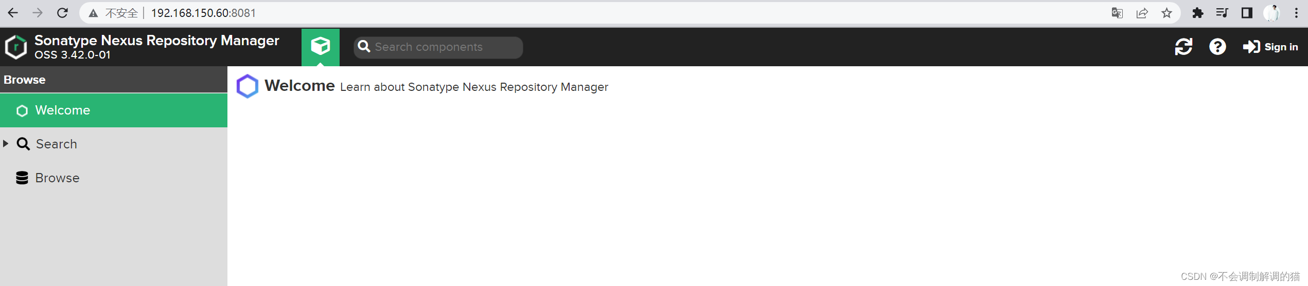The height and width of the screenshot is (286, 1308).
Task: Open the Browse sidebar item
Action: pos(57,178)
